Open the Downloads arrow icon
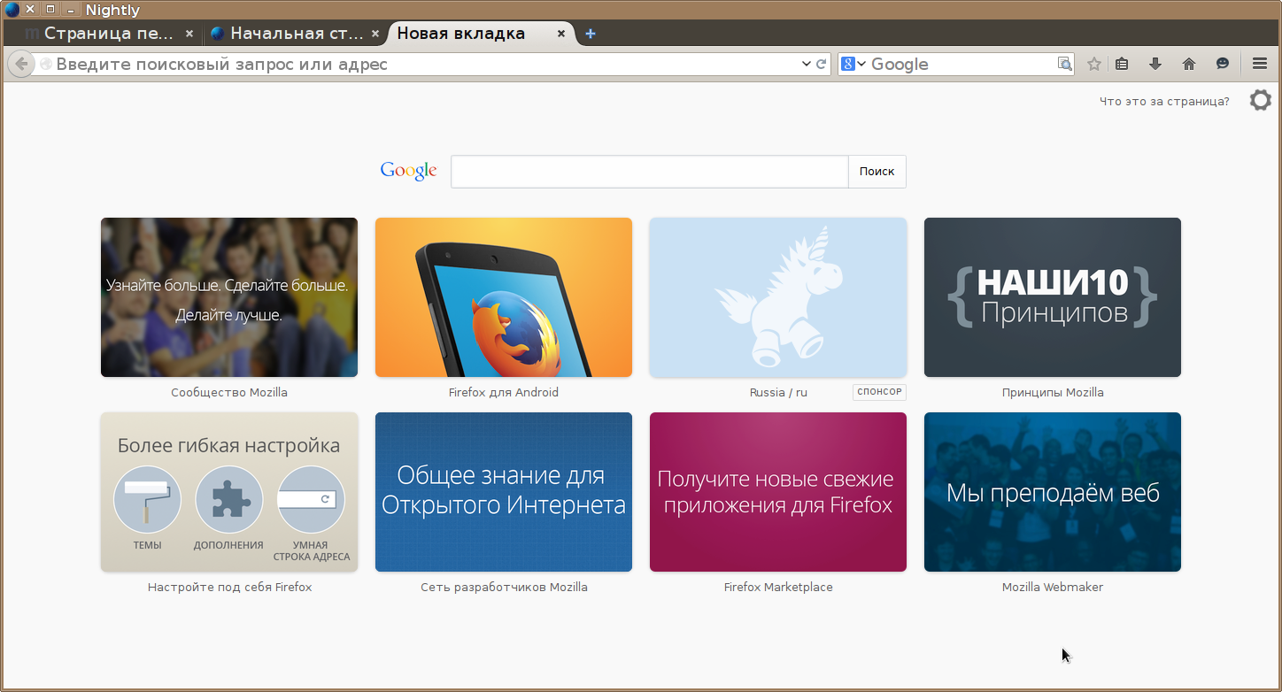Image resolution: width=1282 pixels, height=692 pixels. coord(1155,64)
